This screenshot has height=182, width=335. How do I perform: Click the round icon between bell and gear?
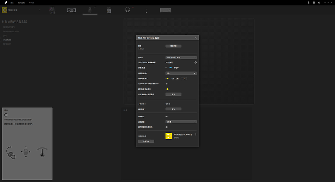click(x=314, y=3)
